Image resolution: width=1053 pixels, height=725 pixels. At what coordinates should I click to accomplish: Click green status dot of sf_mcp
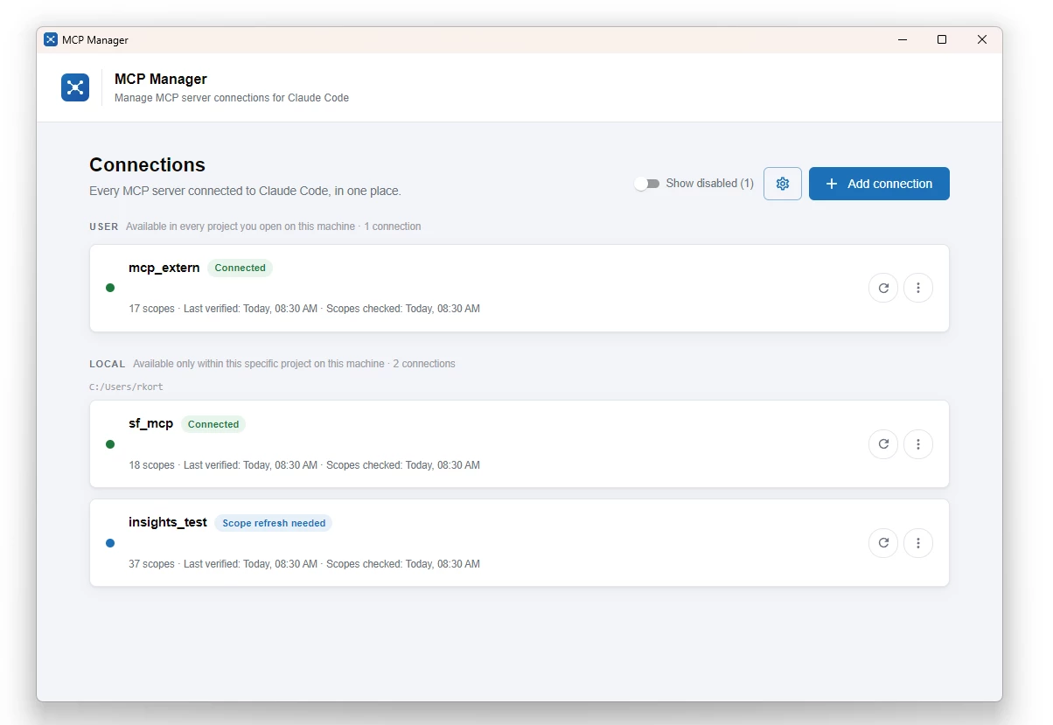point(110,444)
